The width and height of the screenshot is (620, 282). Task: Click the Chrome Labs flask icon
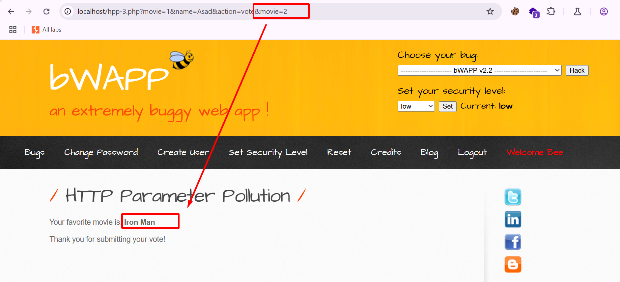[577, 12]
